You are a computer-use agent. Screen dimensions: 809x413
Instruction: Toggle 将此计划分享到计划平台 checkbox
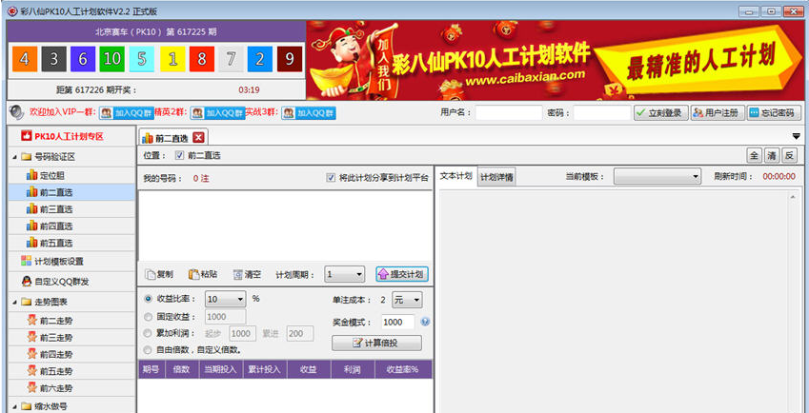click(332, 178)
